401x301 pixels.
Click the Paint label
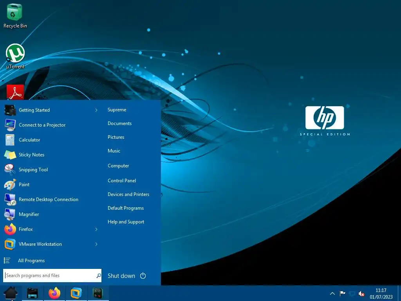pos(24,185)
